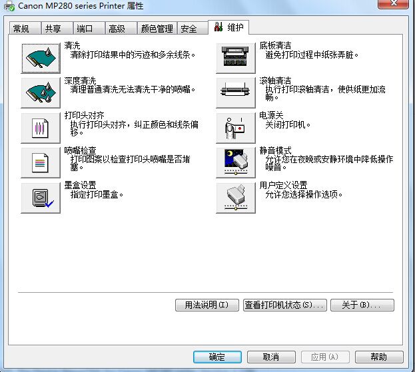Start 底板清洁 bottom plate cleaning
The height and width of the screenshot is (372, 415).
(x=236, y=58)
